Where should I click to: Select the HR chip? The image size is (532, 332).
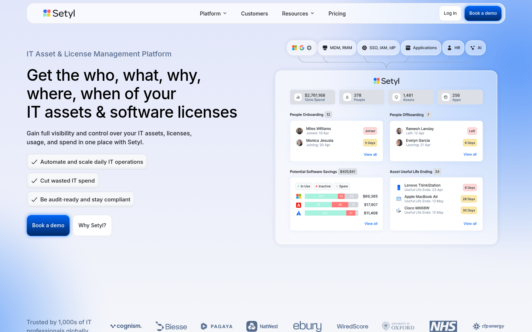coord(453,48)
